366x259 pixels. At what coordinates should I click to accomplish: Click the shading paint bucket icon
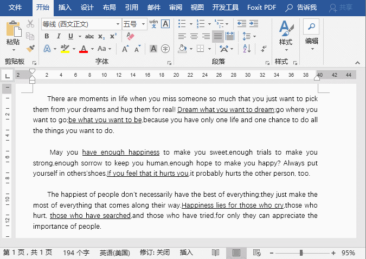[183, 49]
